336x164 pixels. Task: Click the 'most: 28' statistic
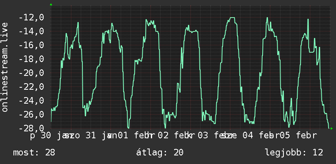pyautogui.click(x=34, y=153)
